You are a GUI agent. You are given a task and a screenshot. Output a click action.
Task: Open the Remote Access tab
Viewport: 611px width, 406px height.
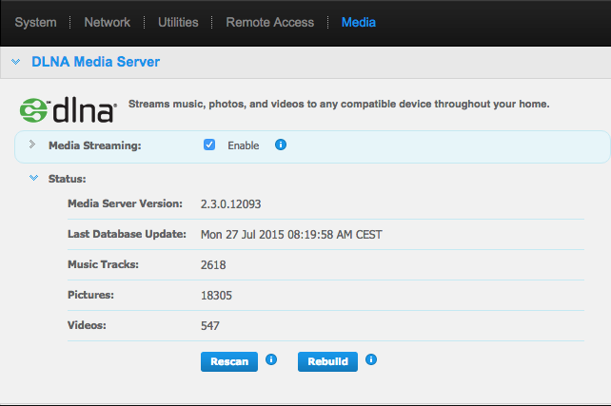pyautogui.click(x=269, y=22)
